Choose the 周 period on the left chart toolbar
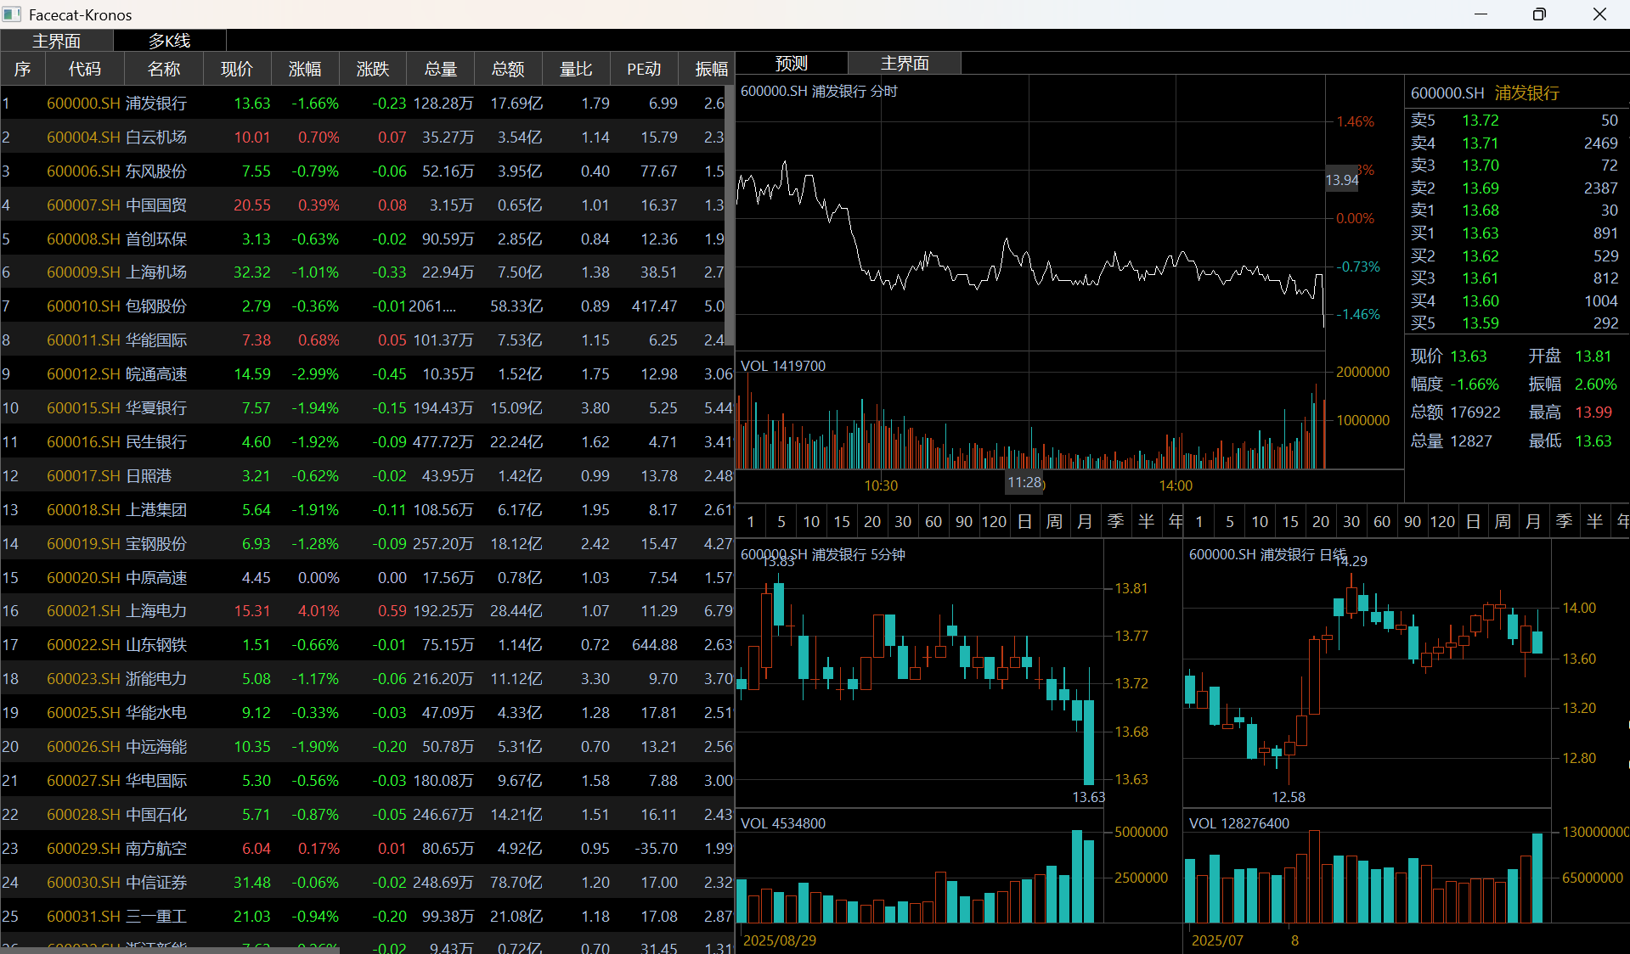 click(1055, 522)
